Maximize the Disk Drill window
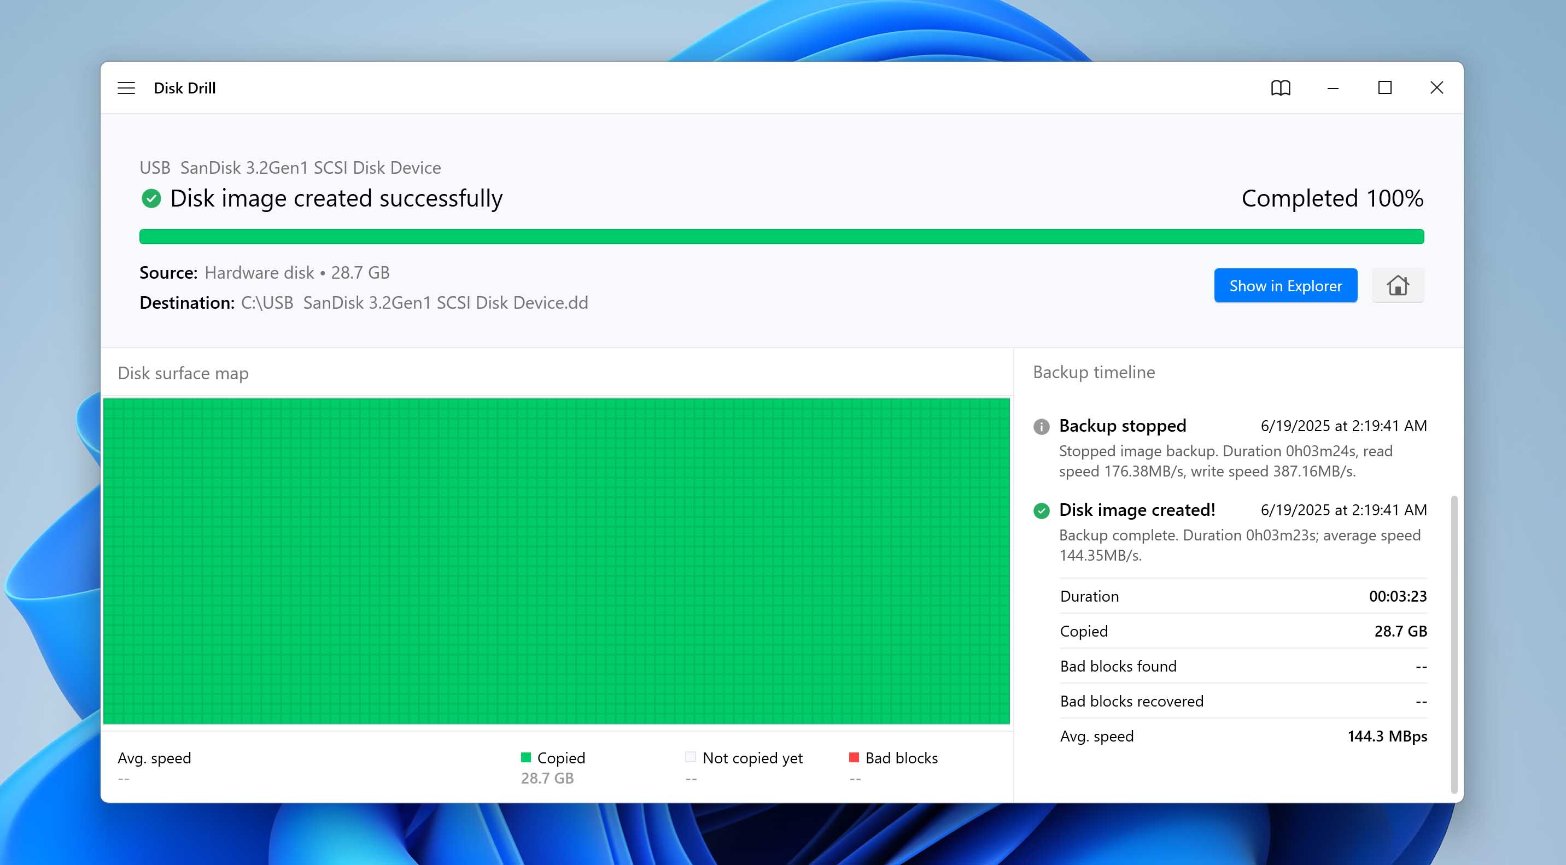The width and height of the screenshot is (1566, 865). point(1384,88)
